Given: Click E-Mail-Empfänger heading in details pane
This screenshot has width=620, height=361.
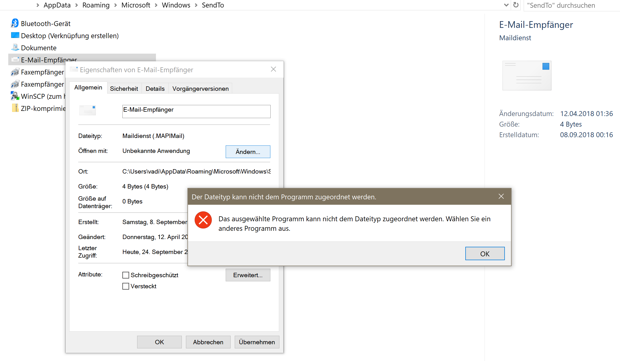Looking at the screenshot, I should pyautogui.click(x=536, y=25).
